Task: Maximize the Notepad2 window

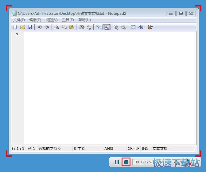Action: pyautogui.click(x=181, y=14)
